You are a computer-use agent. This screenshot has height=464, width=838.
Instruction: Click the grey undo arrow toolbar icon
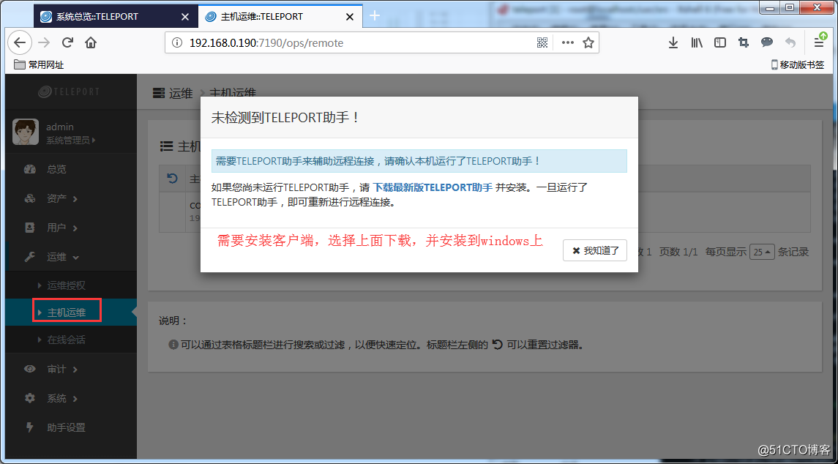[x=790, y=42]
